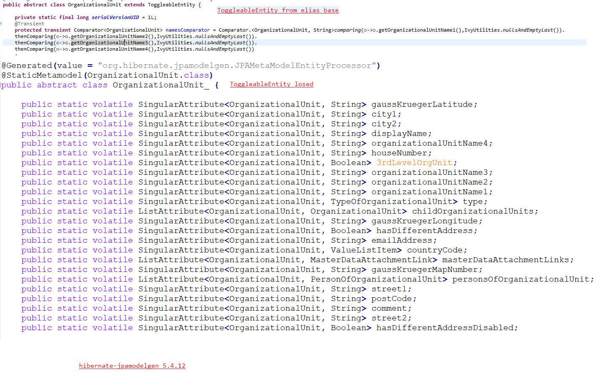The width and height of the screenshot is (603, 380).
Task: Click the @Transient annotation
Action: pos(29,24)
